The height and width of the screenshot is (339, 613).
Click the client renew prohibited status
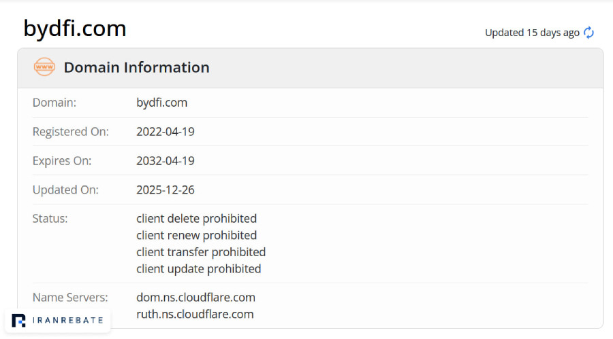pyautogui.click(x=197, y=235)
